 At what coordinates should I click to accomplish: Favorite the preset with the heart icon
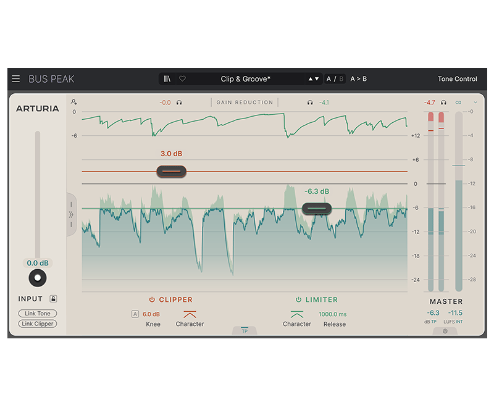(x=182, y=79)
